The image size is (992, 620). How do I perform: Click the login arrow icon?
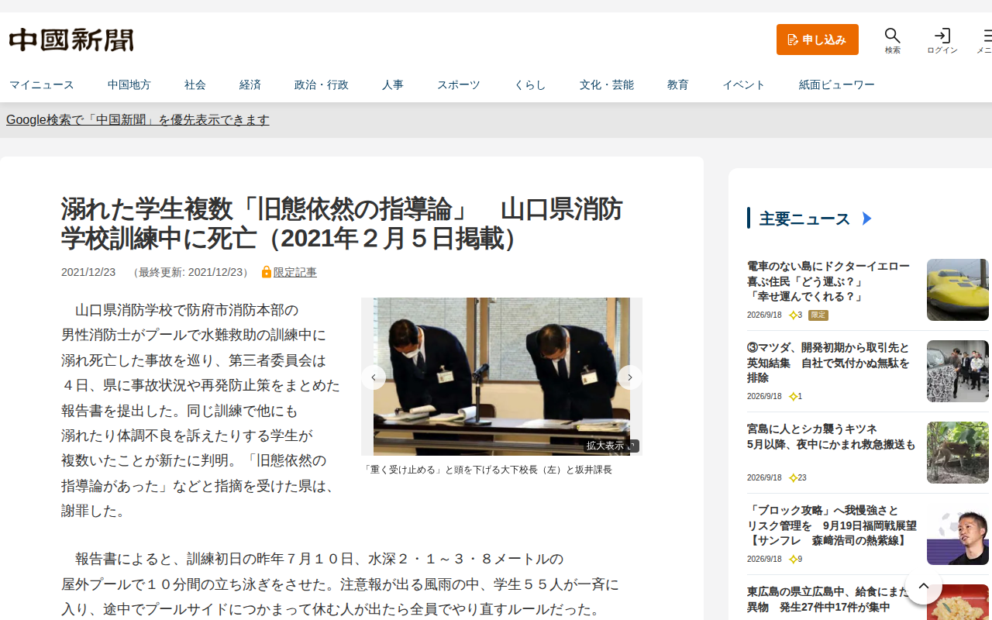point(942,36)
